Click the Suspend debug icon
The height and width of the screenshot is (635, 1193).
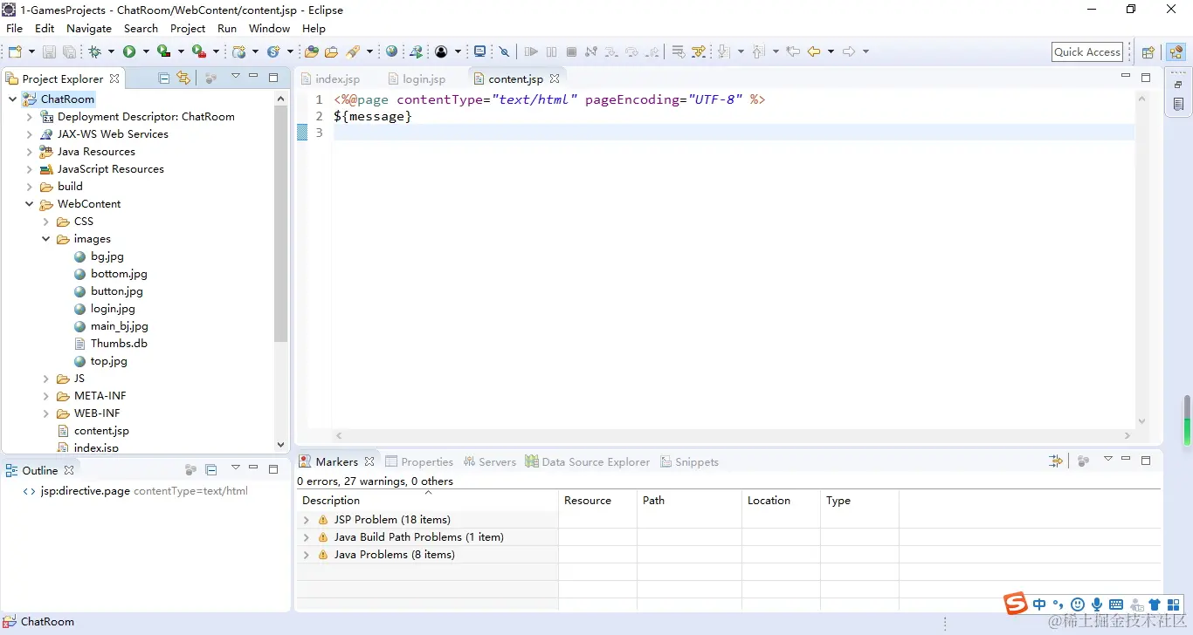tap(551, 51)
